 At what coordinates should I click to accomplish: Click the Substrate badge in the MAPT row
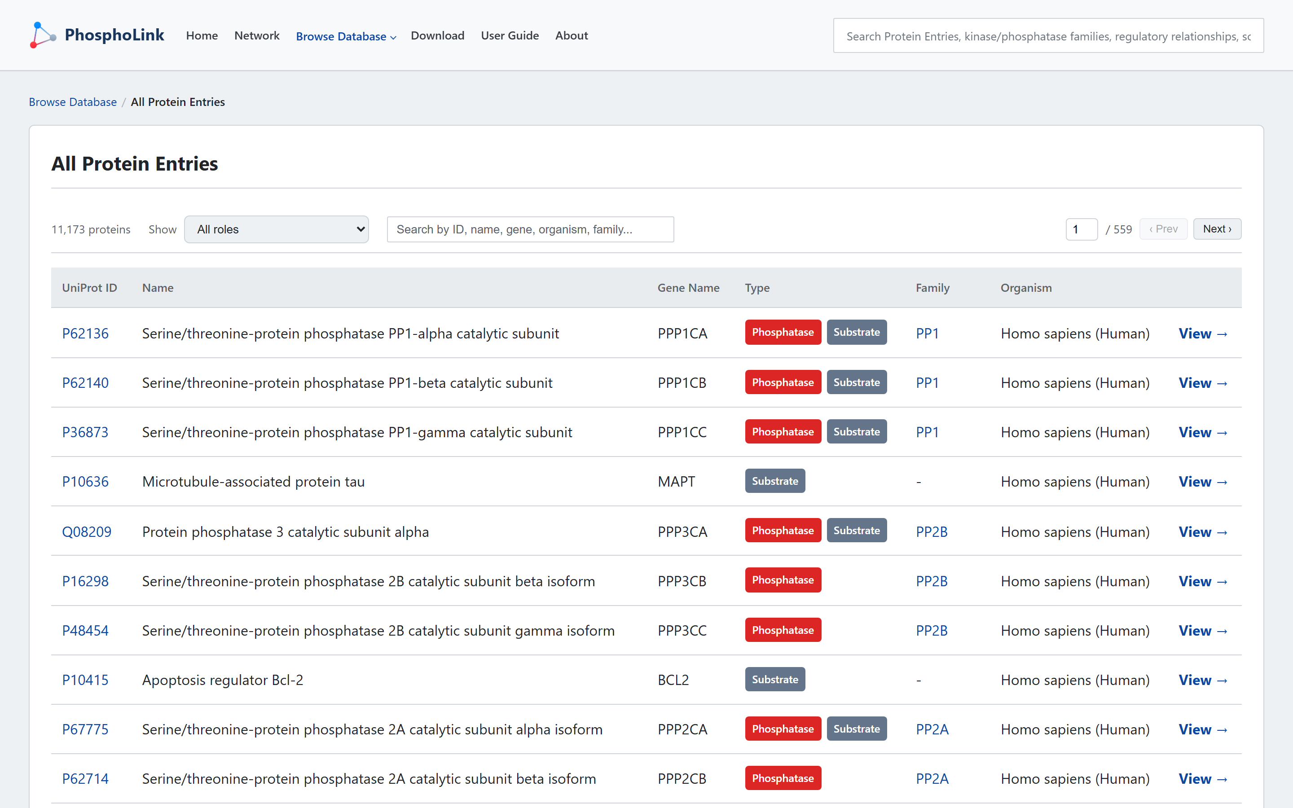(775, 481)
